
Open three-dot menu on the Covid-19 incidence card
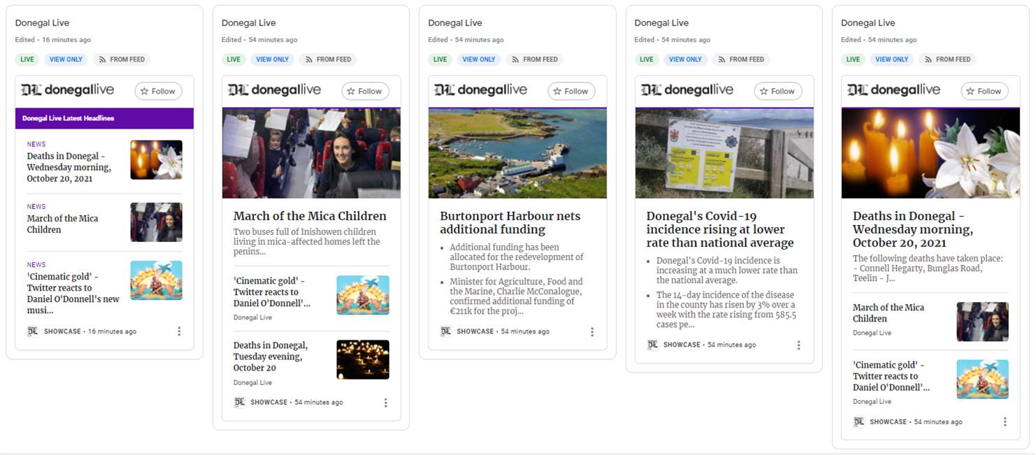(x=798, y=345)
